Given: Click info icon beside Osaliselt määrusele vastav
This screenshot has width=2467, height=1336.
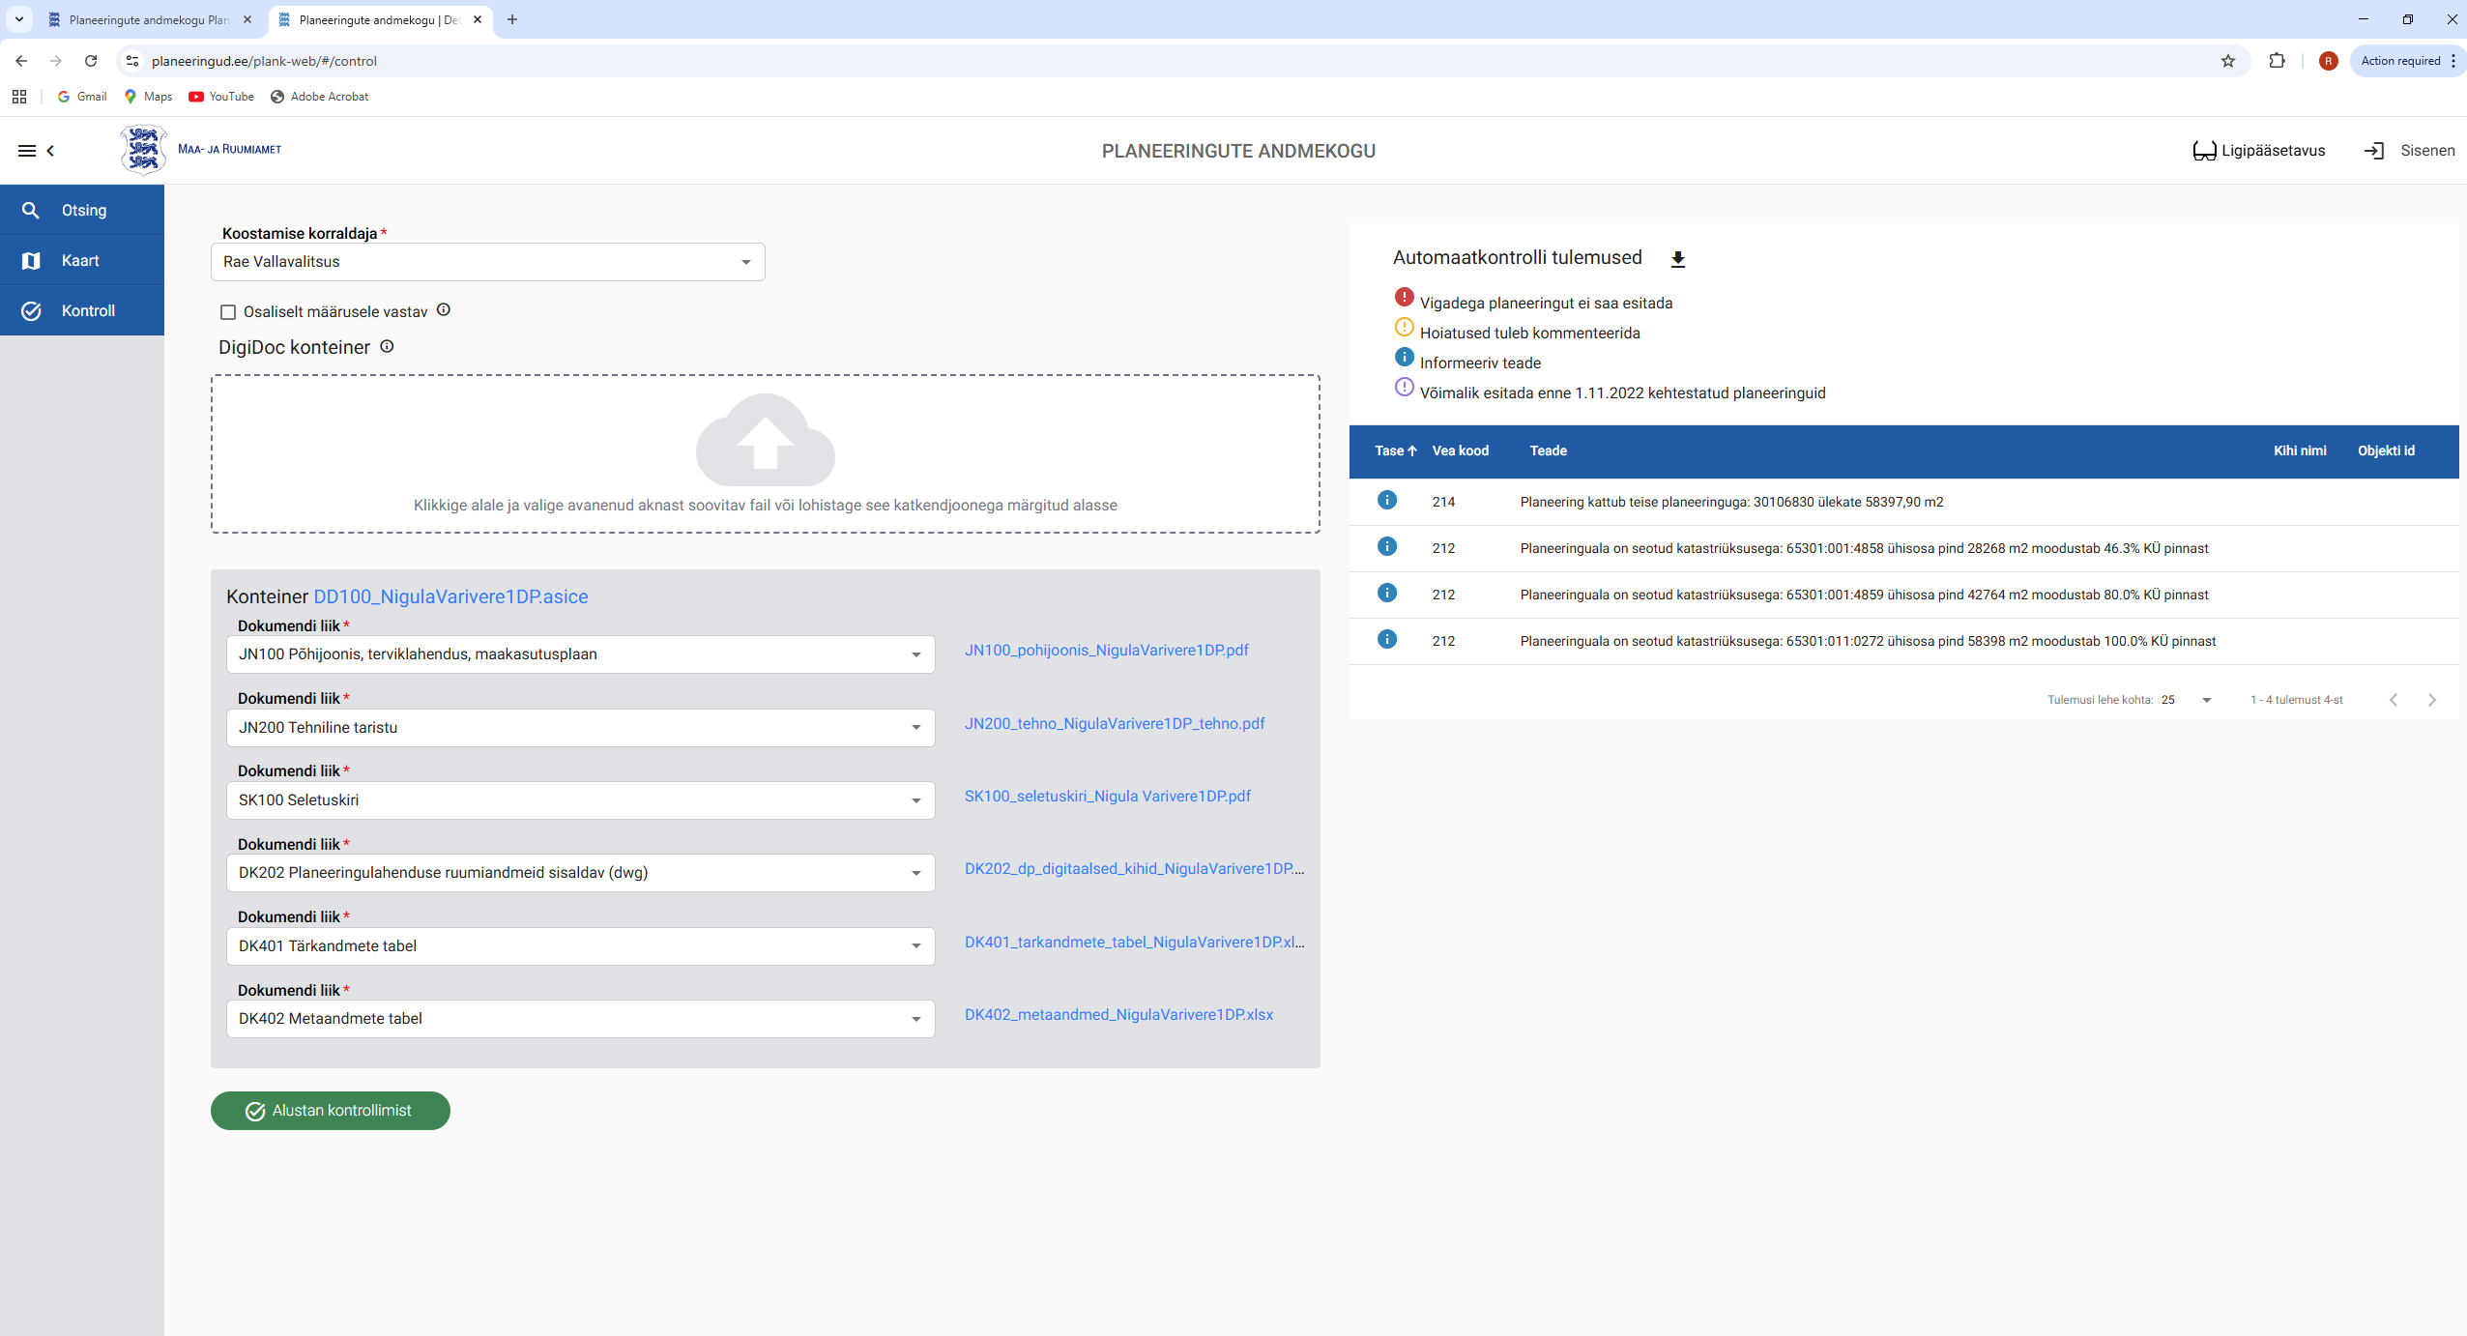Looking at the screenshot, I should point(444,310).
